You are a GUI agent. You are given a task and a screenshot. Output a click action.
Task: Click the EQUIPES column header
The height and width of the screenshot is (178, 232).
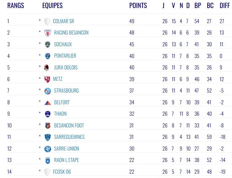point(52,6)
